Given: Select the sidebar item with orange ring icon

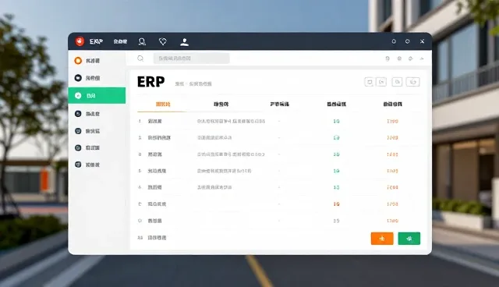Looking at the screenshot, I should (97, 61).
